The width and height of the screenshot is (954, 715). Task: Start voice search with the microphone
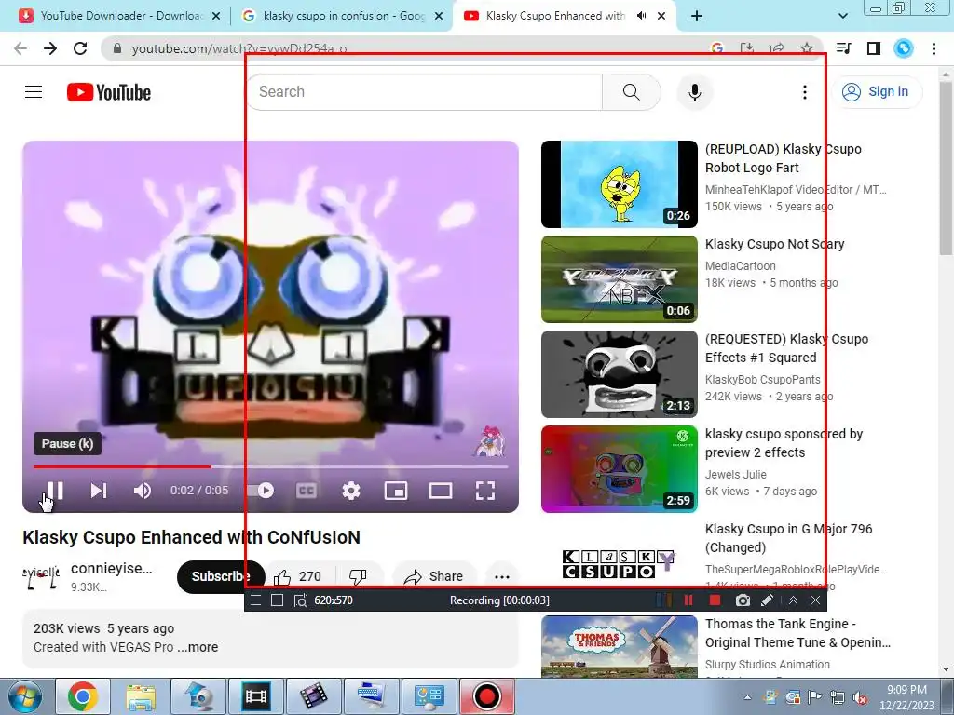pyautogui.click(x=695, y=92)
